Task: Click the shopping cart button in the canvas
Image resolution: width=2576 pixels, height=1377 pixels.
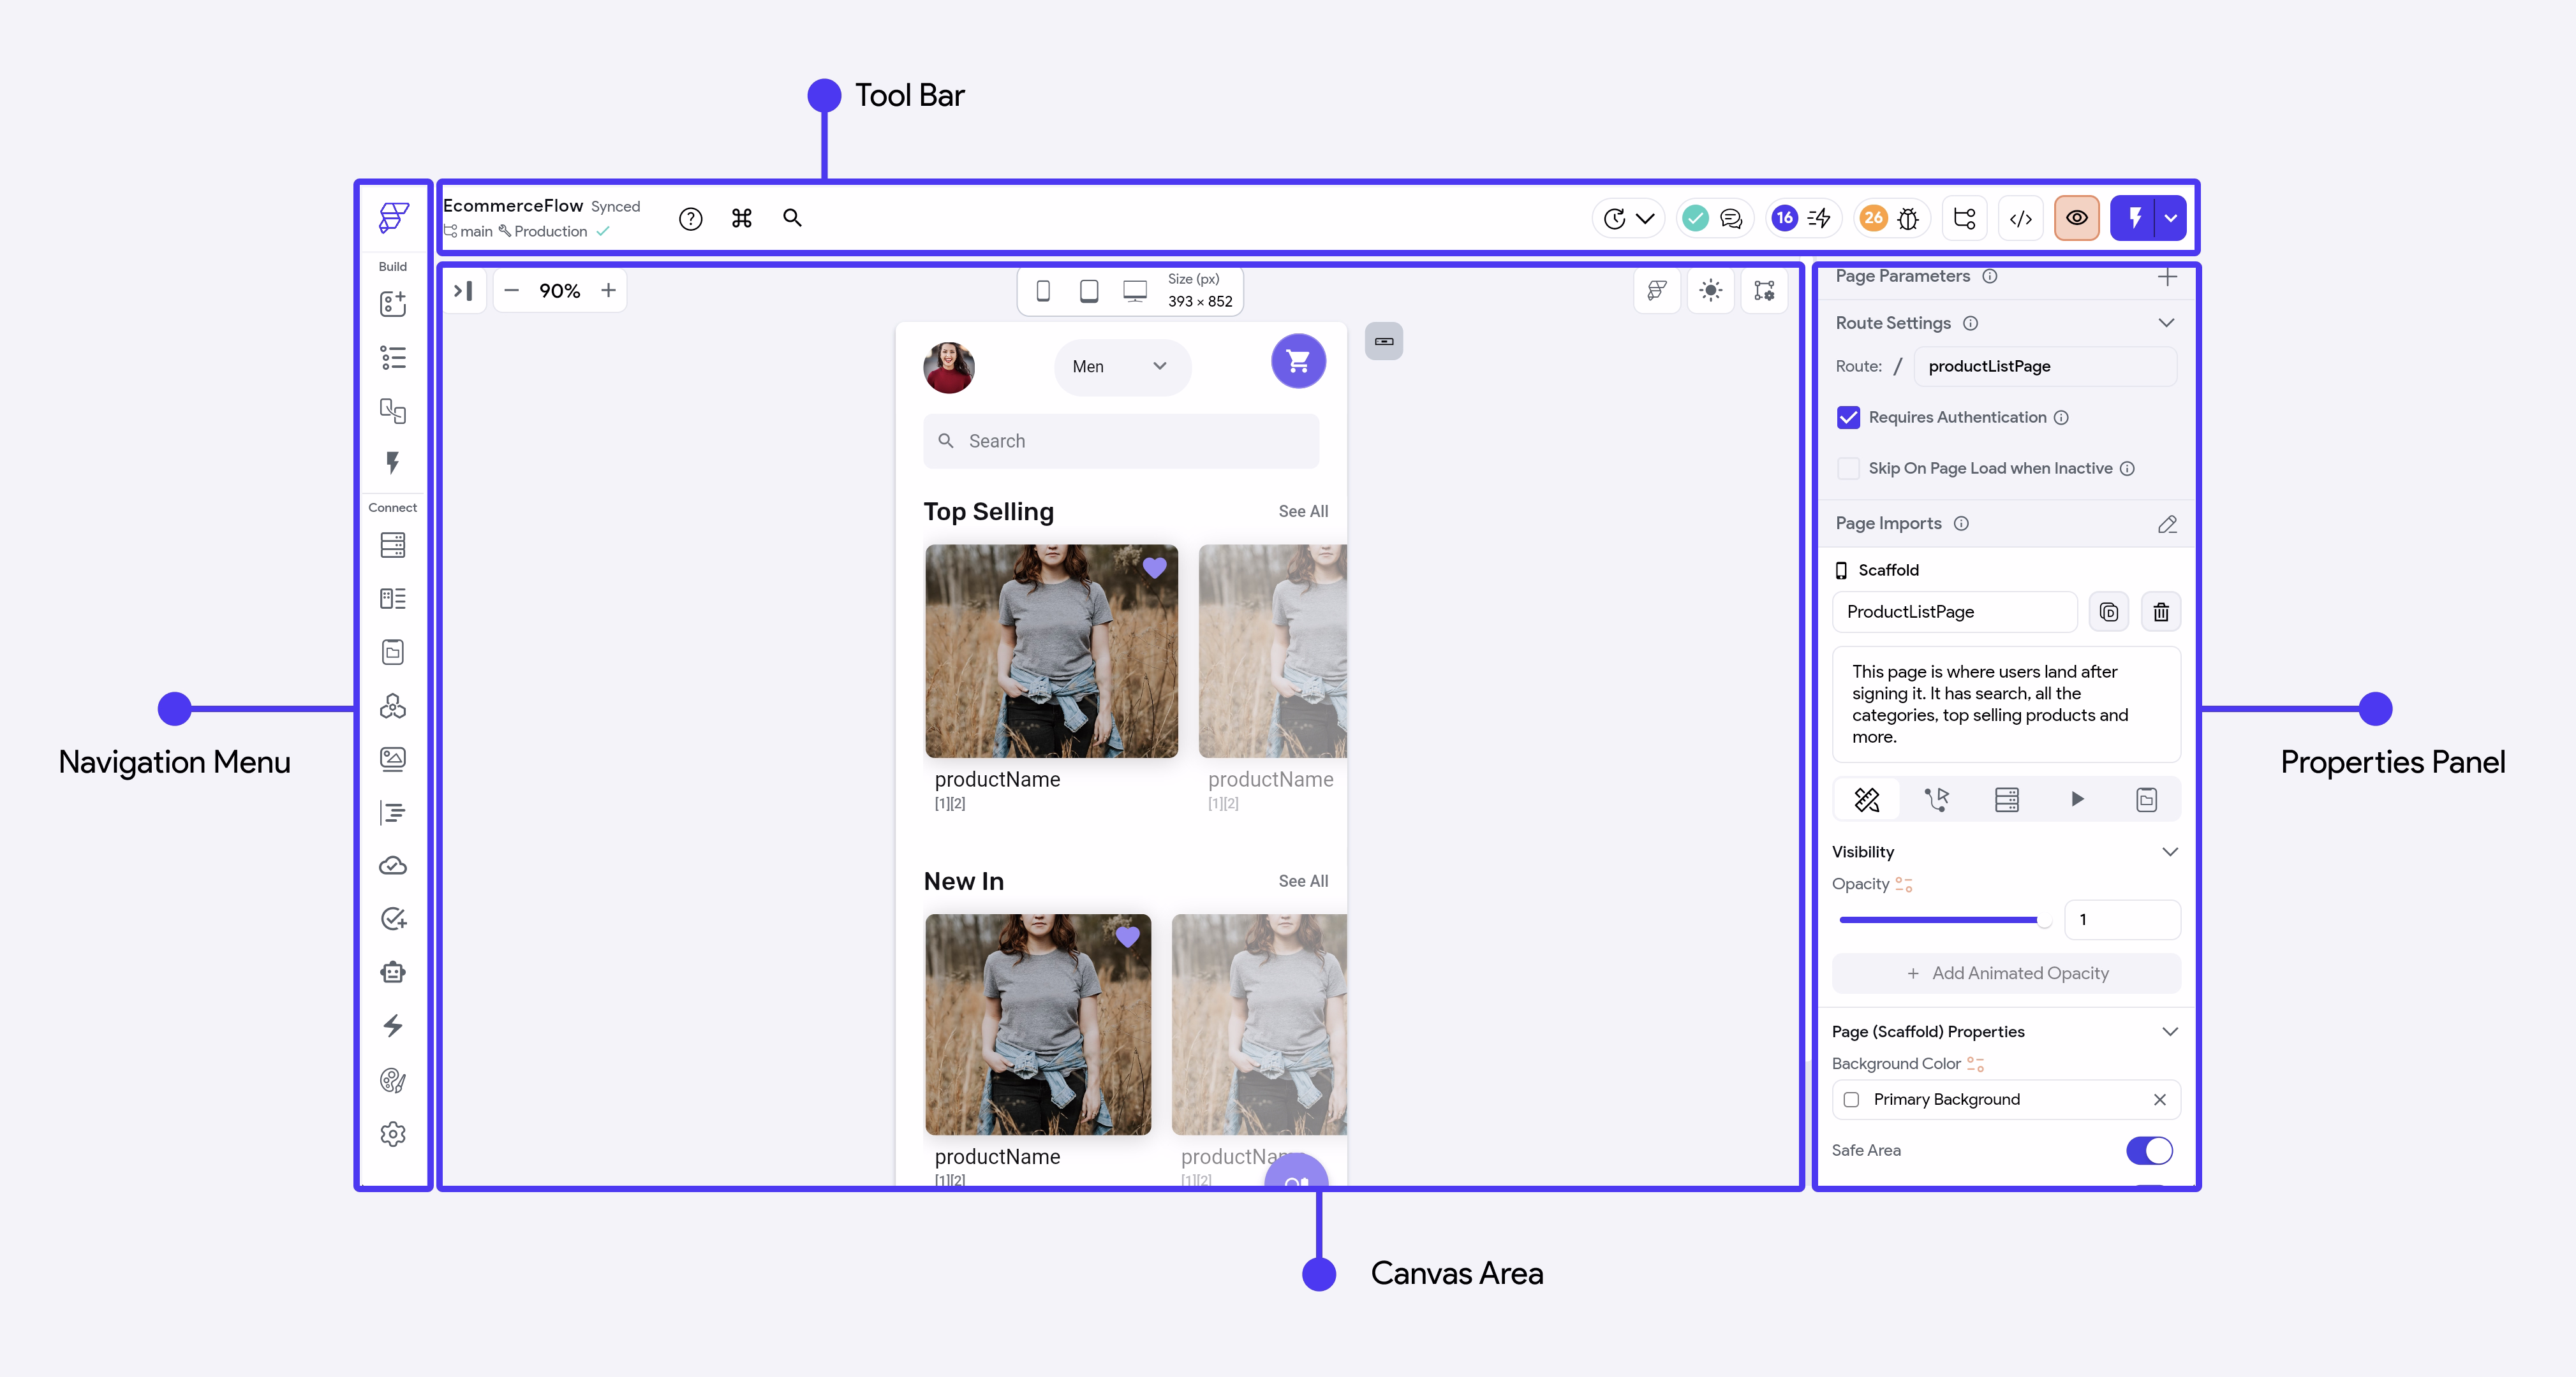Action: click(x=1298, y=361)
